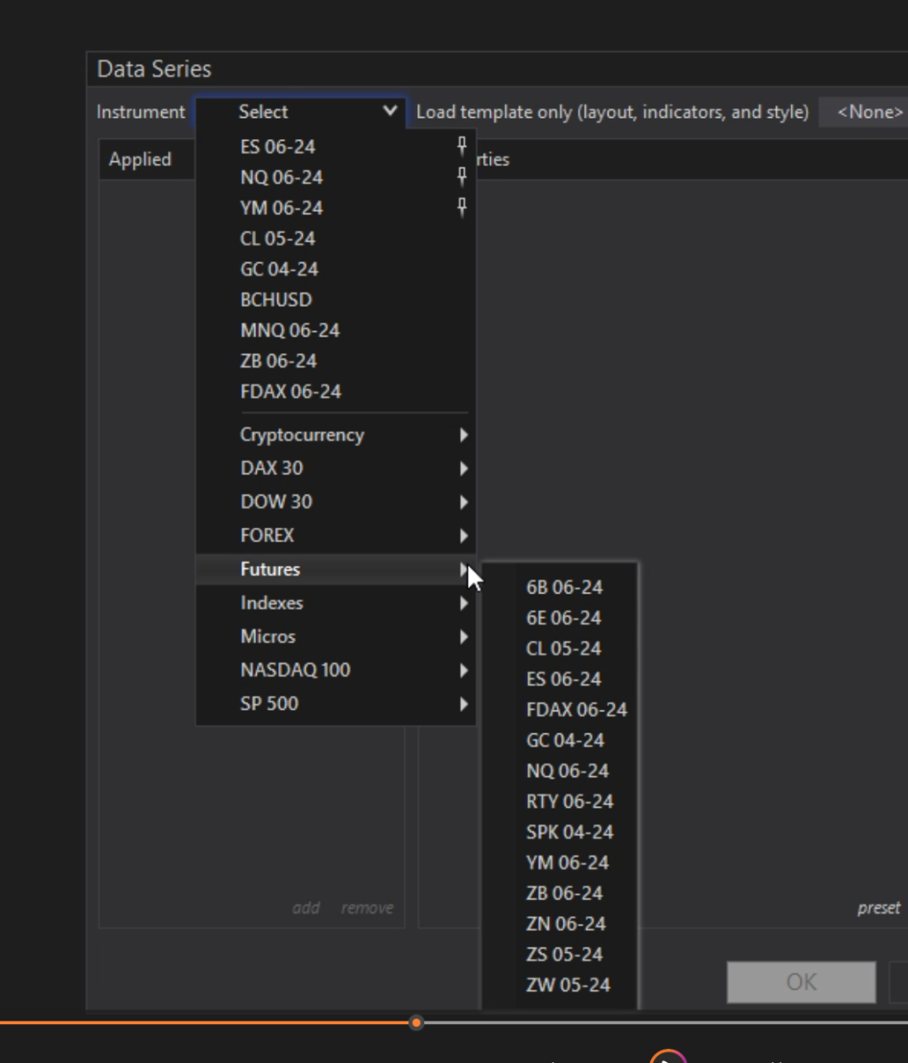908x1063 pixels.
Task: Choose RTY 06-24 in Futures submenu
Action: point(560,802)
